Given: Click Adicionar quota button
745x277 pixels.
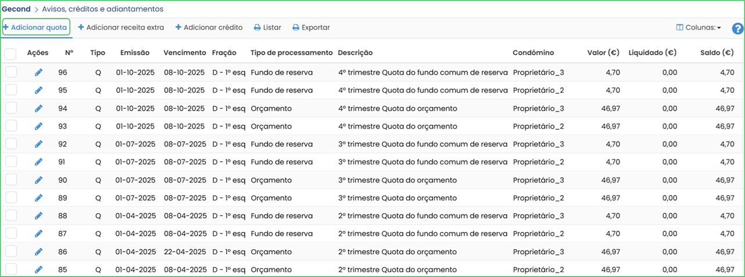Looking at the screenshot, I should point(35,27).
